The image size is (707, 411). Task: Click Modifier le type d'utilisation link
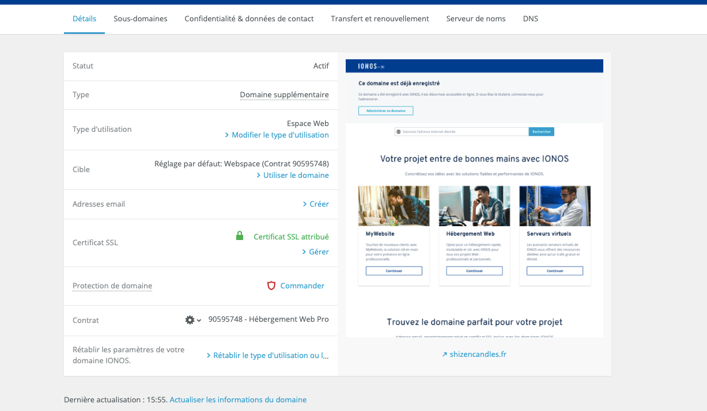tap(277, 135)
